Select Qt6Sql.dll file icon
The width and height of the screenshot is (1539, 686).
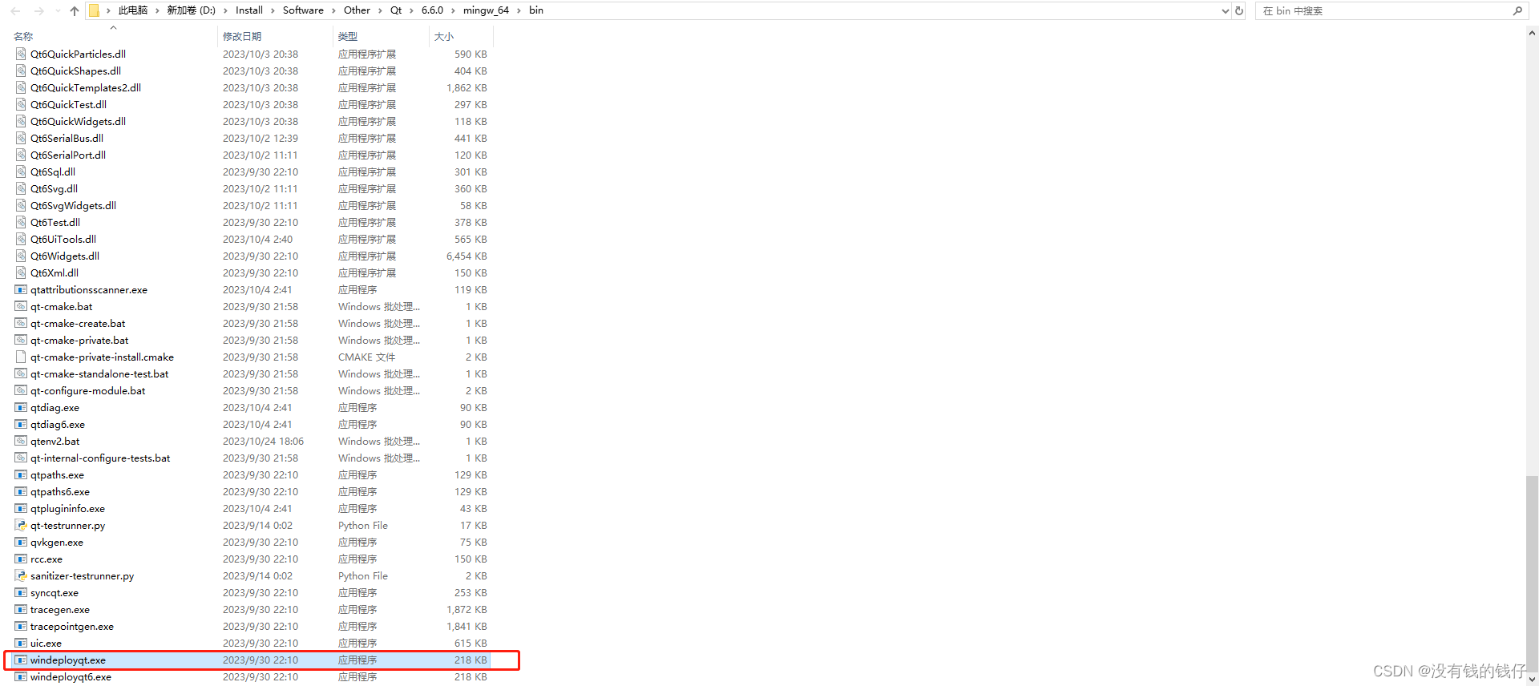tap(21, 171)
